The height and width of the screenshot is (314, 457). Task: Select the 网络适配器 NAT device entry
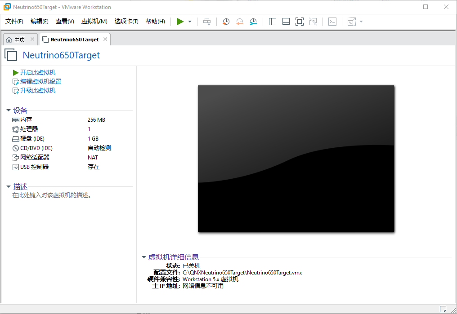(33, 157)
